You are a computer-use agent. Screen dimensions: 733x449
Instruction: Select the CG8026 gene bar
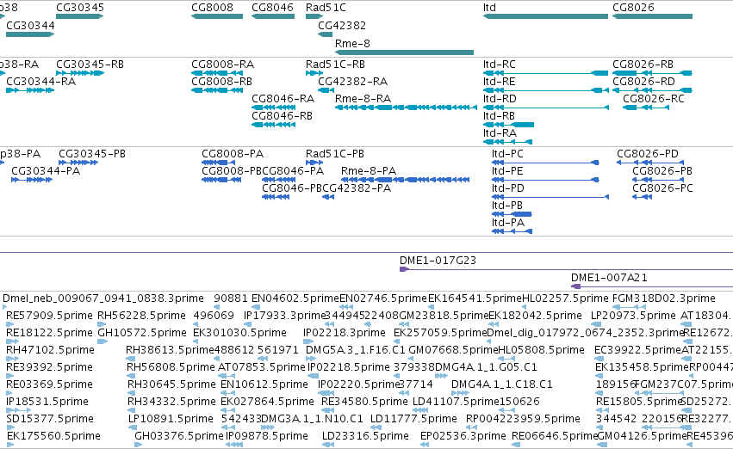[x=652, y=16]
